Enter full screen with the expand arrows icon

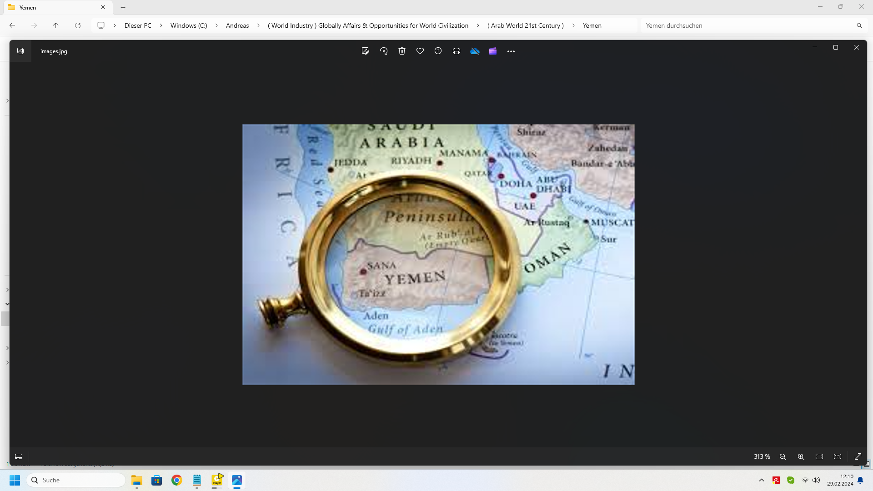(x=858, y=456)
